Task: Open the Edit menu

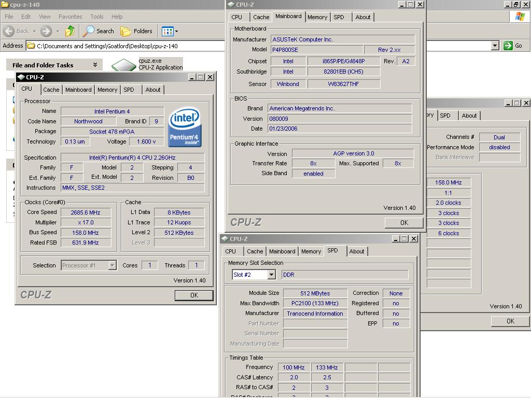Action: [x=26, y=17]
